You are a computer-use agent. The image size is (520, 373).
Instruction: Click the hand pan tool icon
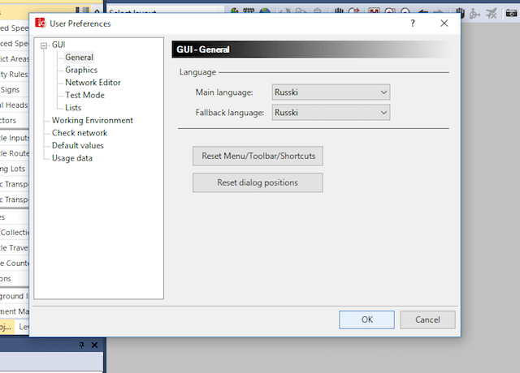tap(460, 14)
